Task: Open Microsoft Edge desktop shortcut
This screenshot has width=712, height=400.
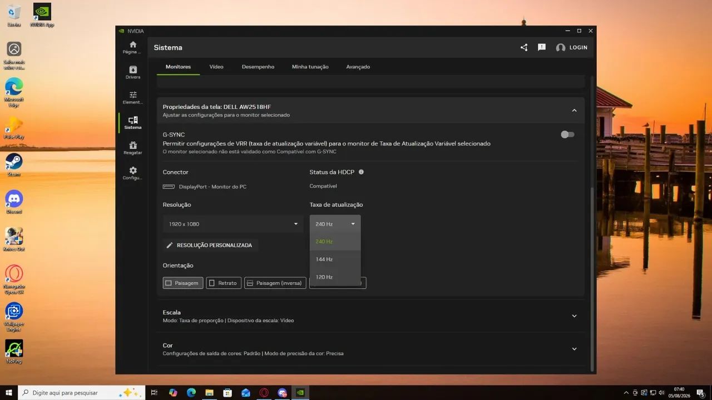Action: pyautogui.click(x=14, y=92)
